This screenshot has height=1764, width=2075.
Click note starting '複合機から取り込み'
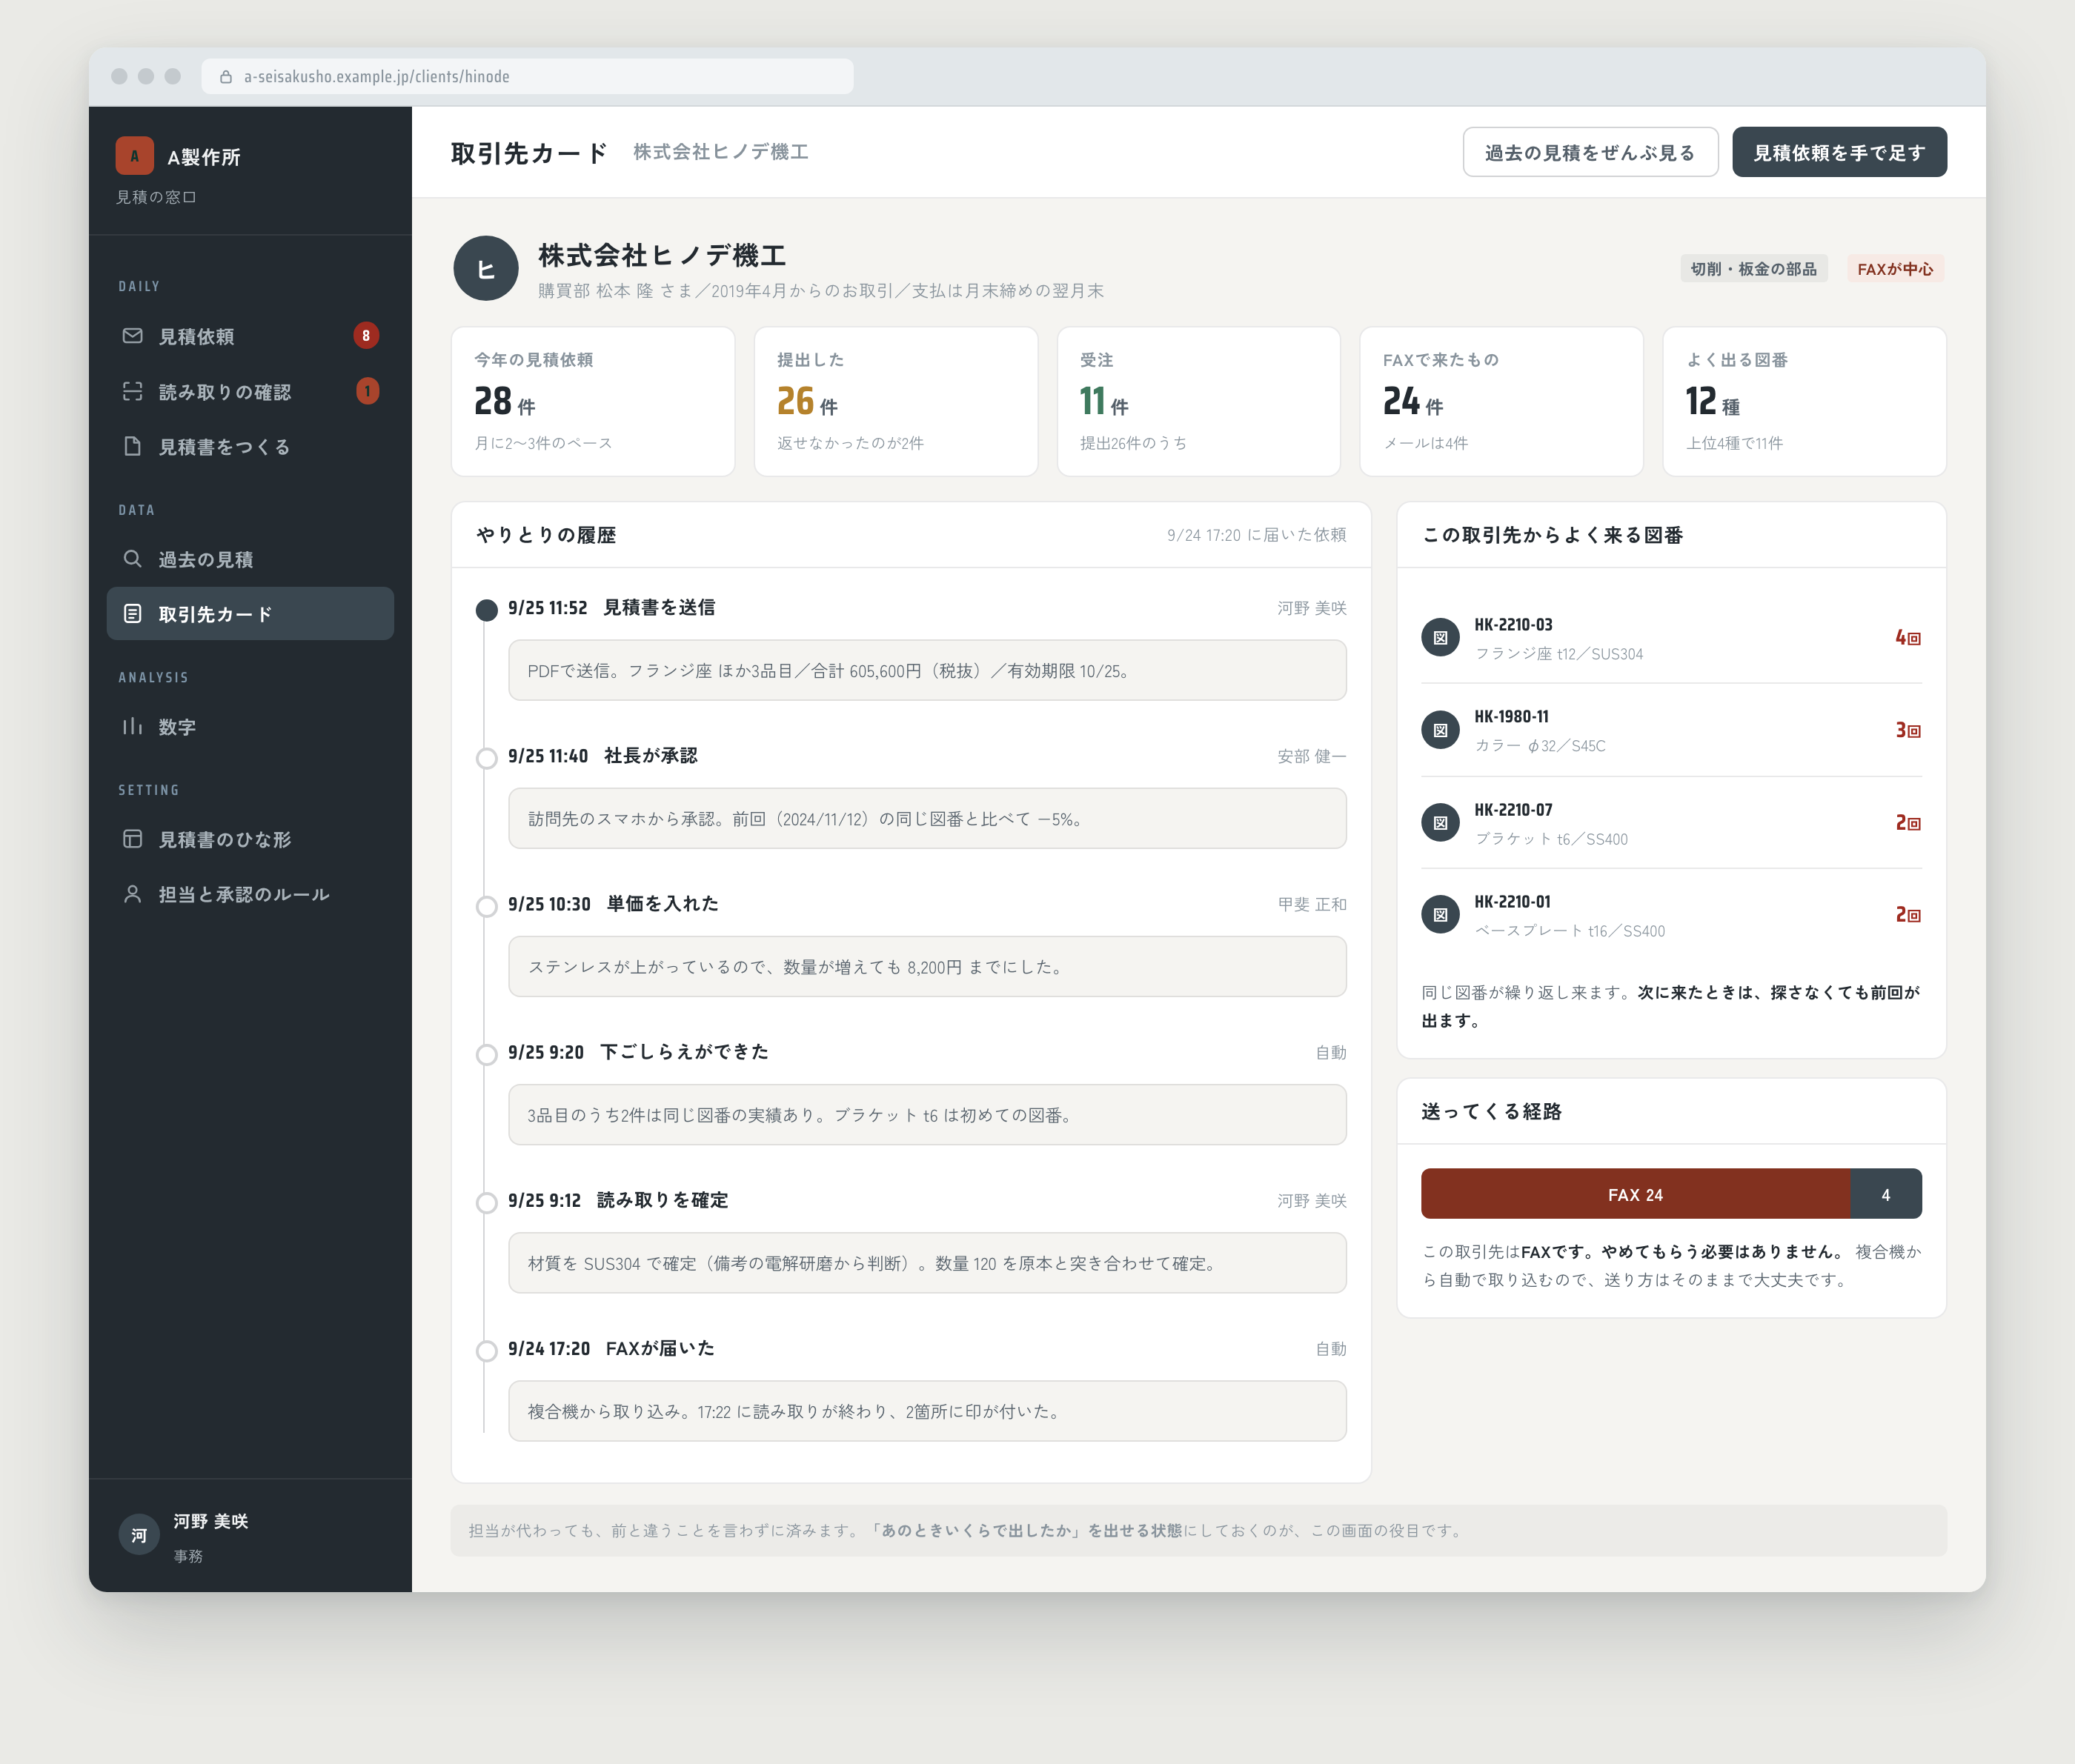pyautogui.click(x=927, y=1411)
